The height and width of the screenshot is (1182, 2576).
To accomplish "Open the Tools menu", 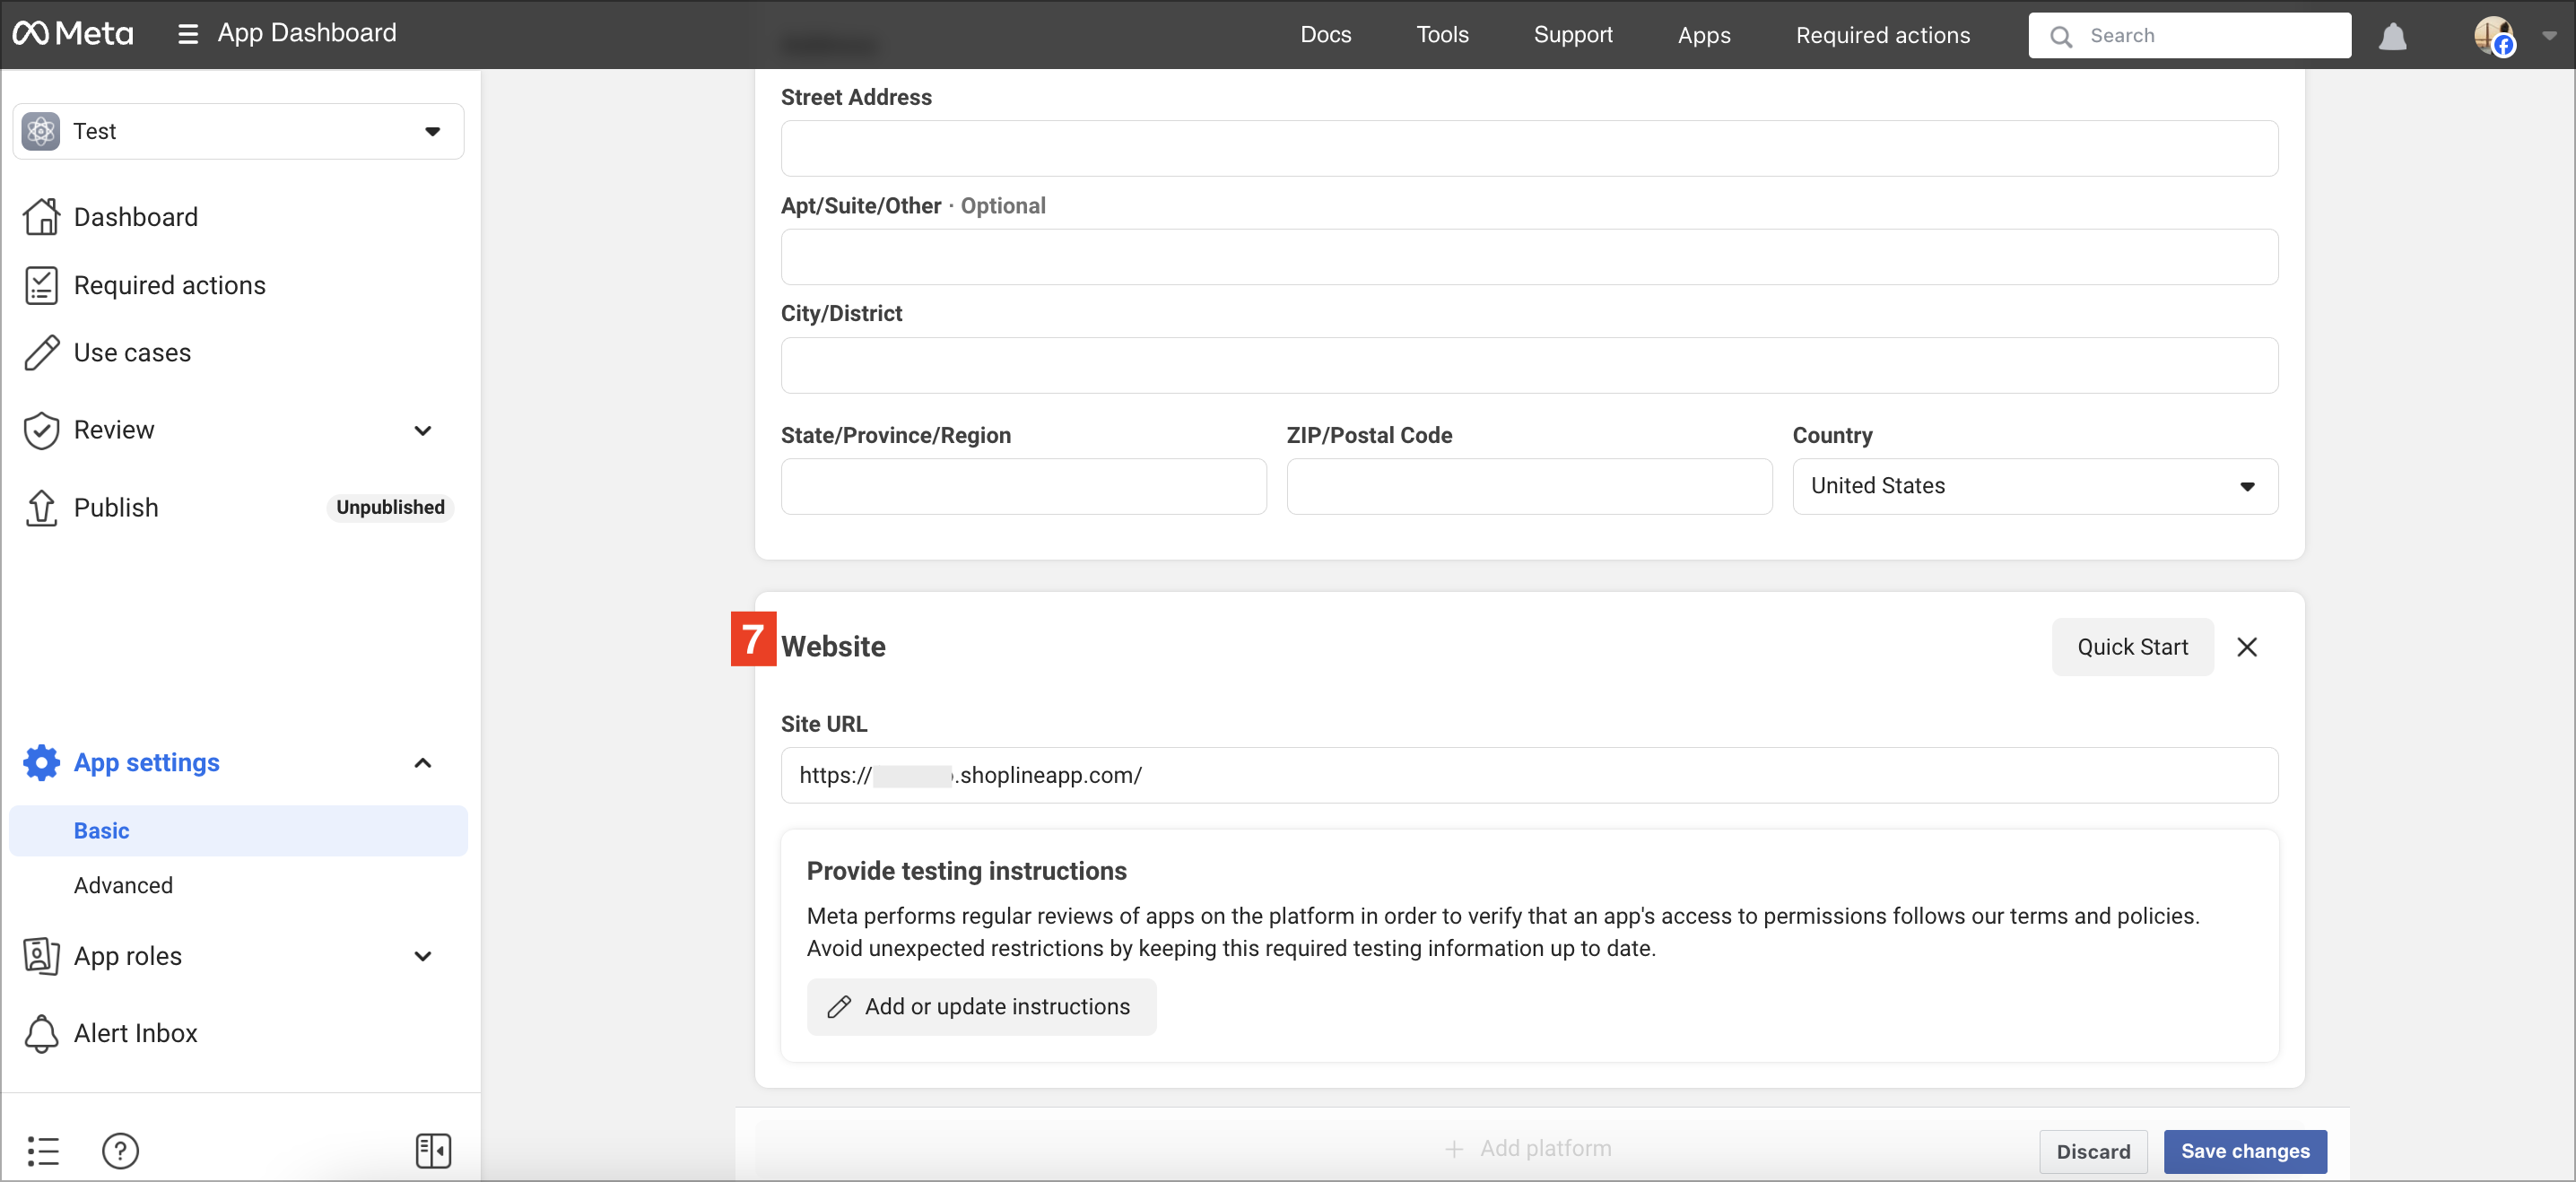I will (x=1442, y=35).
